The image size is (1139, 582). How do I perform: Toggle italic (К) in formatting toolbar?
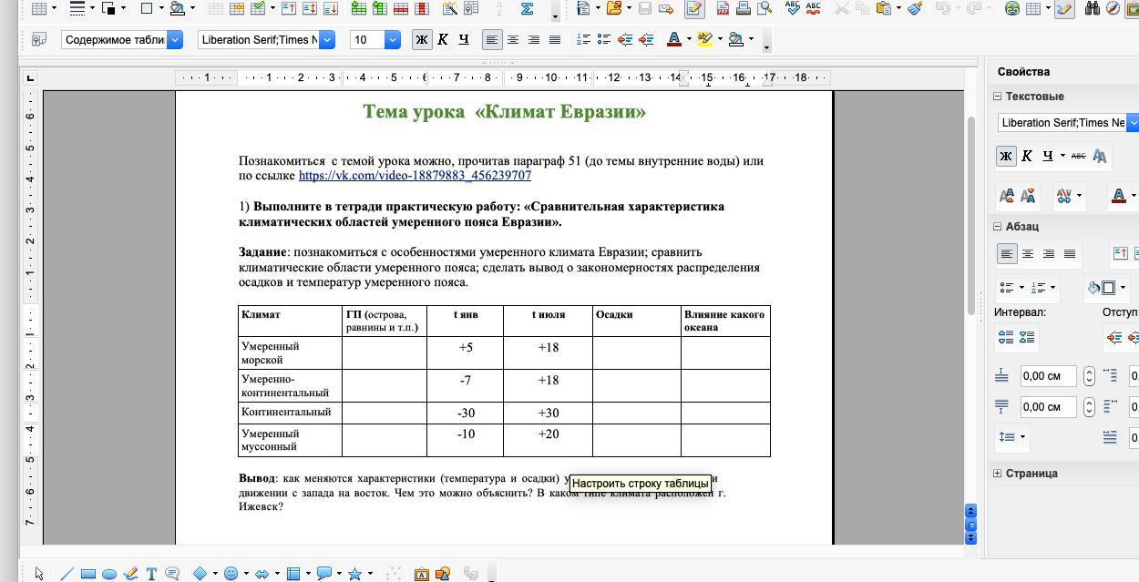[443, 40]
